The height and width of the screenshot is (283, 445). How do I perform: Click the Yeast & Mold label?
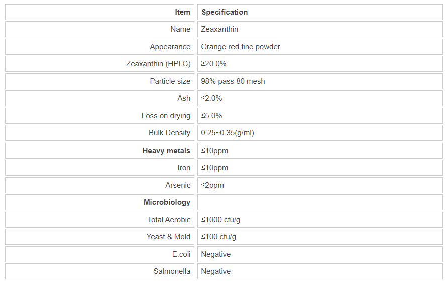168,237
